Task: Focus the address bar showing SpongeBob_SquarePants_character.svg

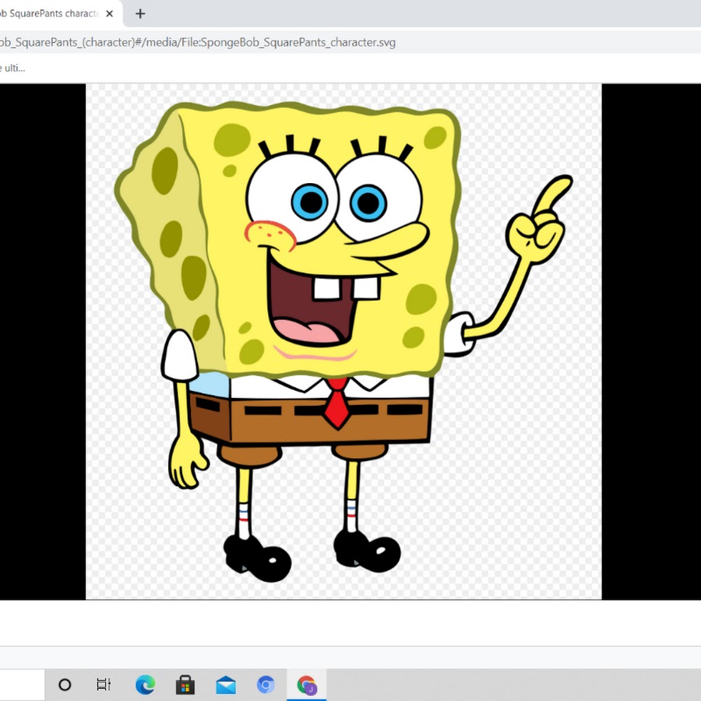Action: click(x=349, y=43)
